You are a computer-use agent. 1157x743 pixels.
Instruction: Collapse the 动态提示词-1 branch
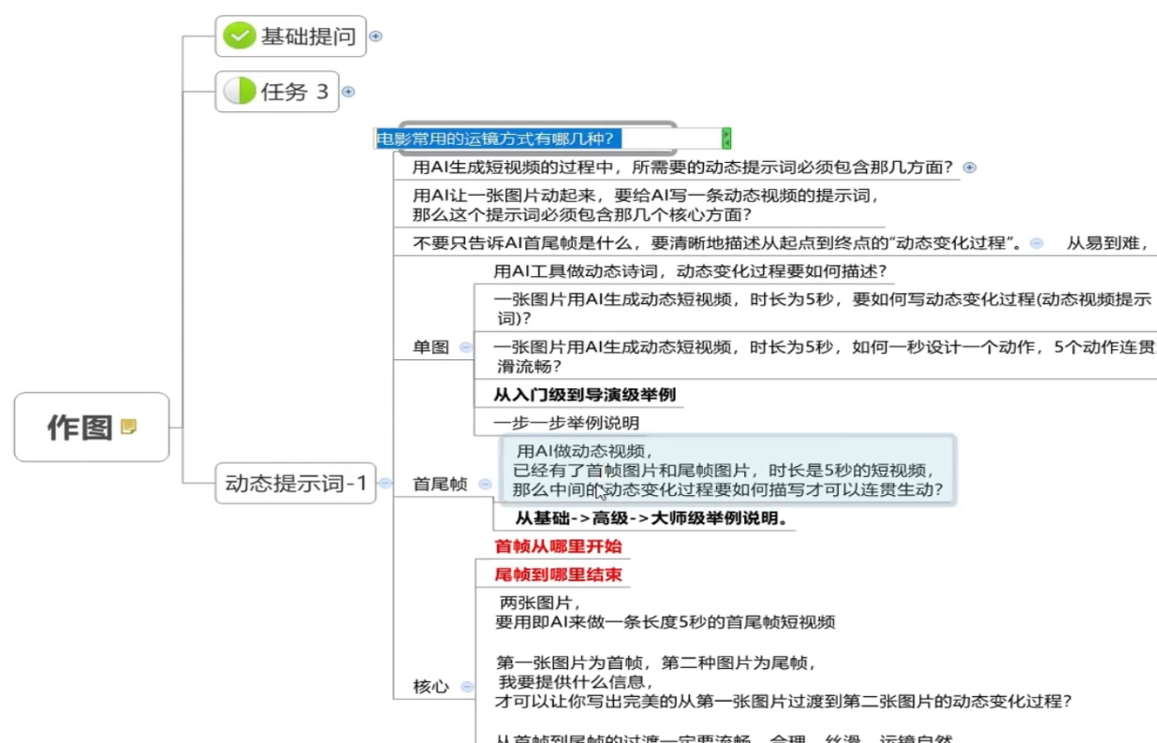point(385,484)
